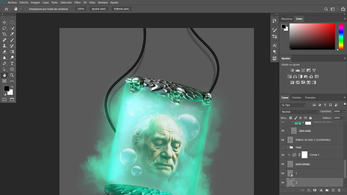Open the search magnifier at top right
The height and width of the screenshot is (195, 347).
[x=326, y=9]
